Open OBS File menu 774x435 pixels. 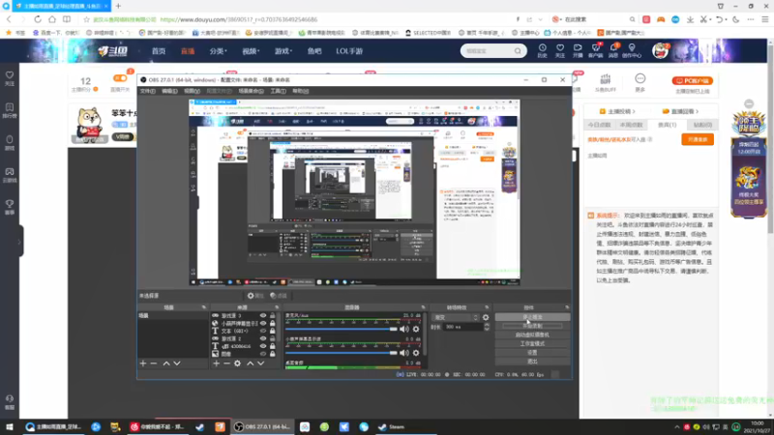coord(148,91)
